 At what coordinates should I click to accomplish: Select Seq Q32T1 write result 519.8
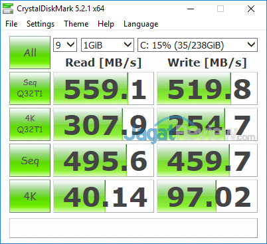click(207, 88)
